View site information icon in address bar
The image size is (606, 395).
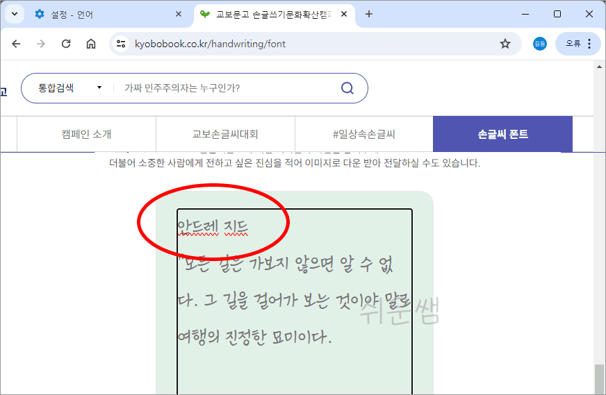(121, 44)
